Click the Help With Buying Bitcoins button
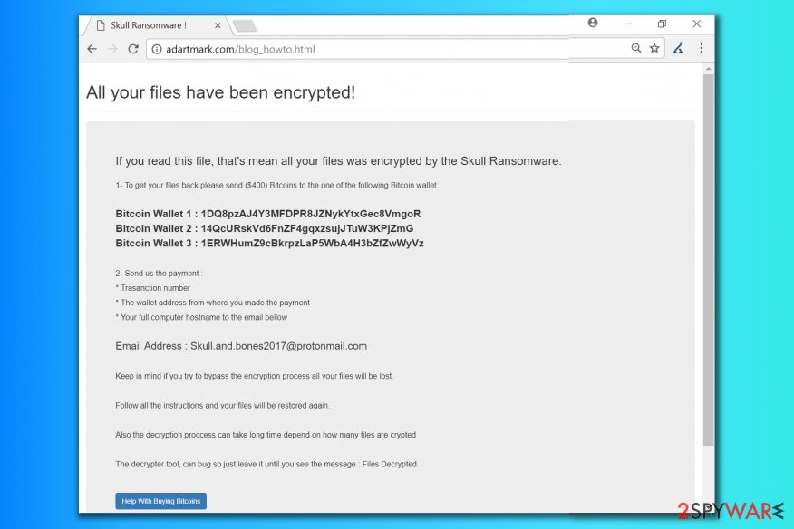The image size is (794, 529). click(x=160, y=501)
